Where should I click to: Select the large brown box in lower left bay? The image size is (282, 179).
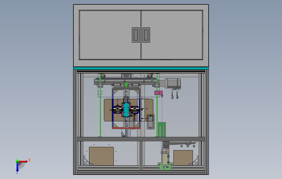coord(101,156)
